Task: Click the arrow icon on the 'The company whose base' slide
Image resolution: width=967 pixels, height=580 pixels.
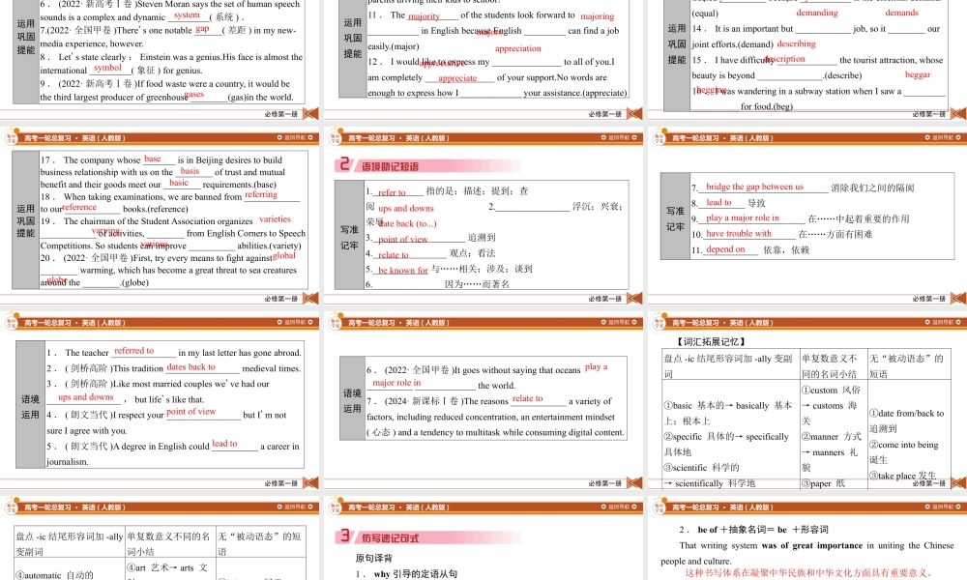Action: (x=311, y=299)
